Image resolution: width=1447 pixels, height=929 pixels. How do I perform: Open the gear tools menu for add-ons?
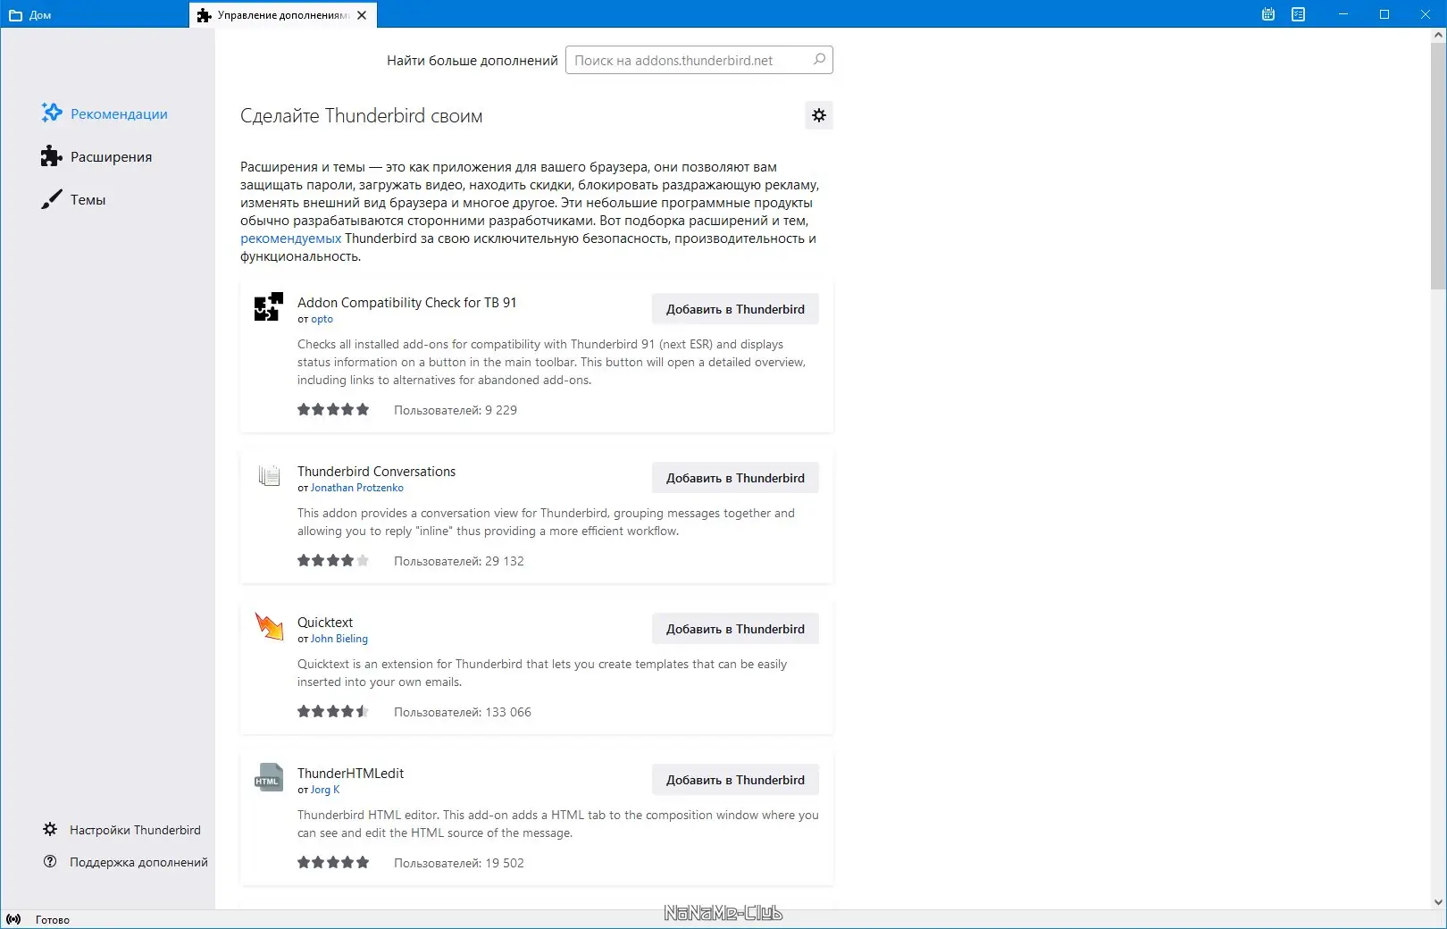tap(819, 115)
